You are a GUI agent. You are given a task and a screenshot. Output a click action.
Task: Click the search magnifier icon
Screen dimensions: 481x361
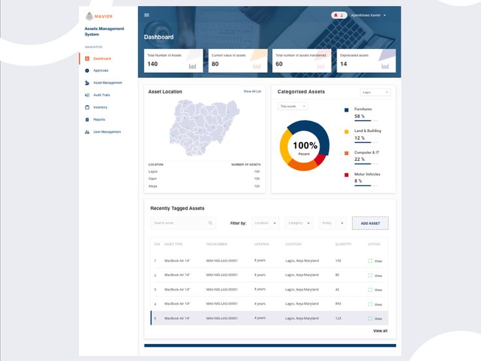[210, 223]
